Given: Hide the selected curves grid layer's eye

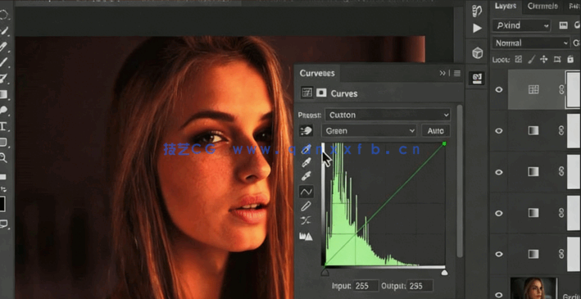Looking at the screenshot, I should (499, 89).
